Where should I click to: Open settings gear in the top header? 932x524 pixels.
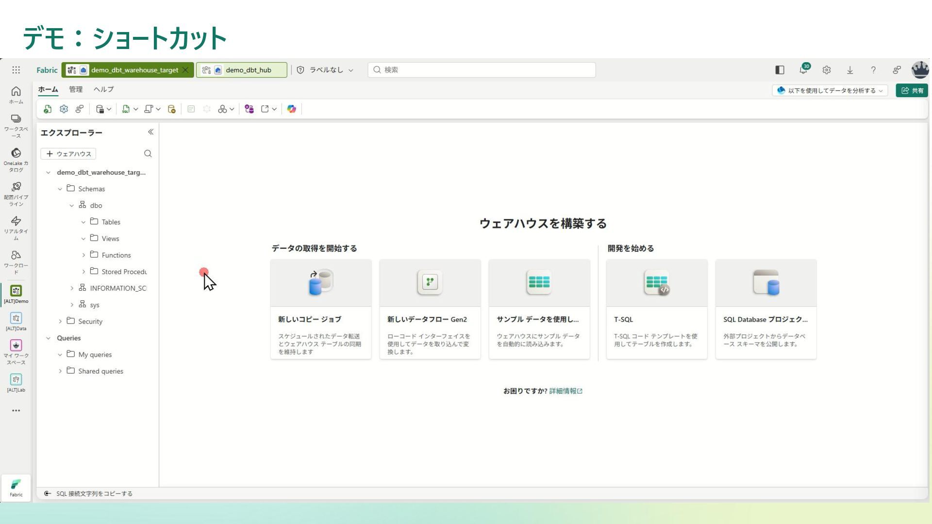tap(827, 70)
